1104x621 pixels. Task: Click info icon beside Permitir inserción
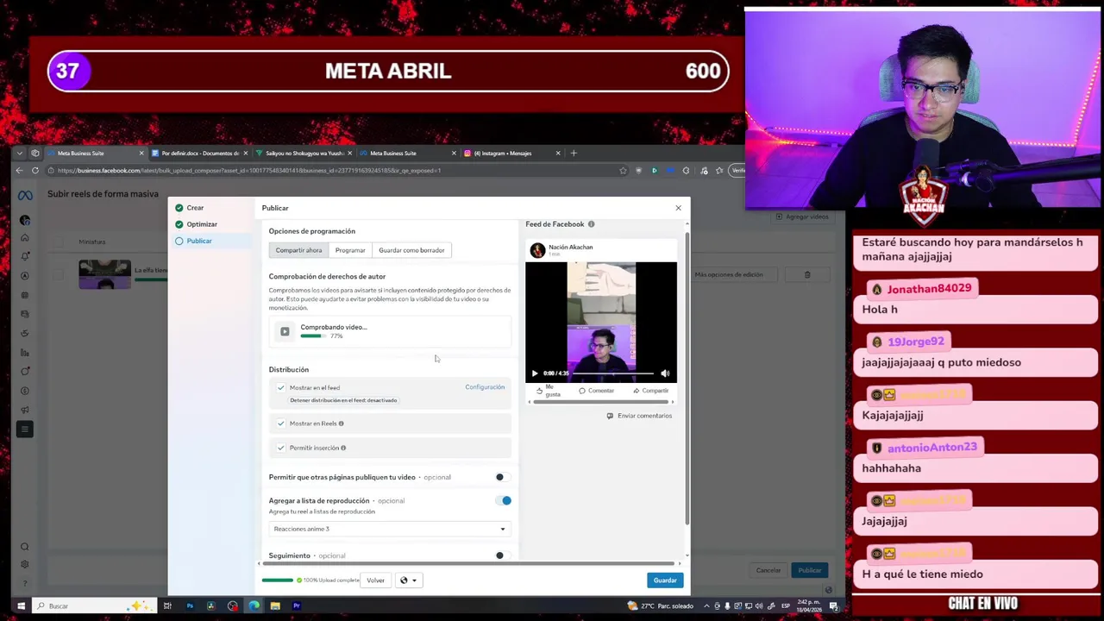click(343, 448)
